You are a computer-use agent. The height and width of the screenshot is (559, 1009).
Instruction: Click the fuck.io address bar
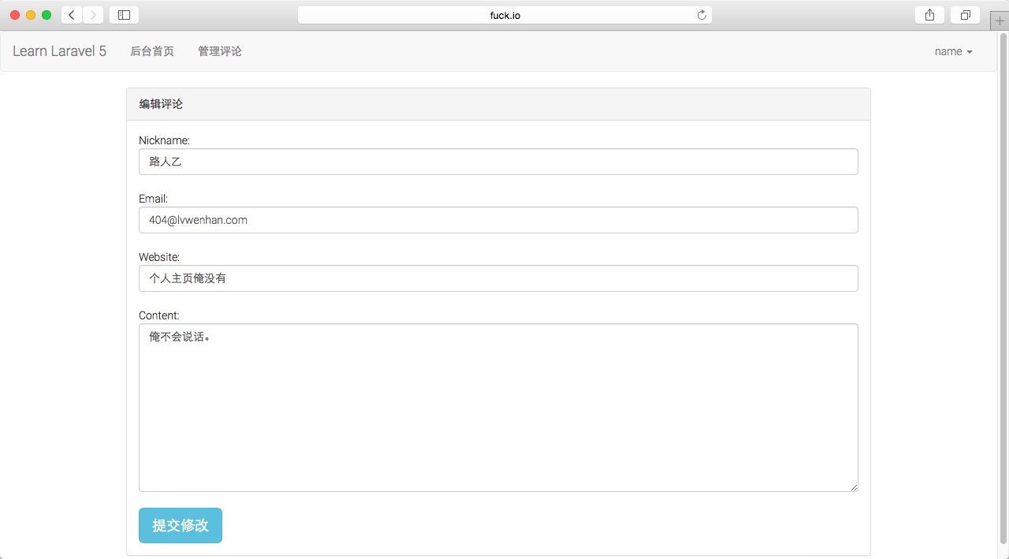504,14
